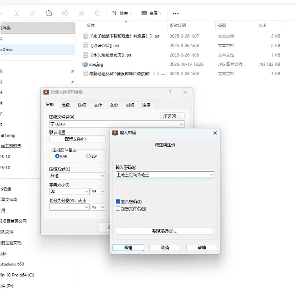
Task: Sort files by the 修改日期 column header
Action: [x=178, y=26]
